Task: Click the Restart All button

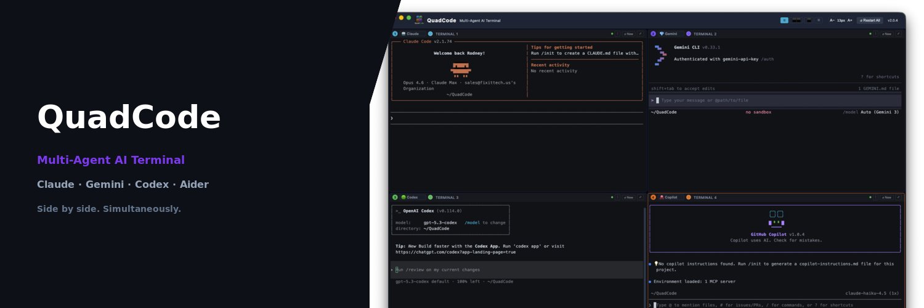Action: click(870, 20)
